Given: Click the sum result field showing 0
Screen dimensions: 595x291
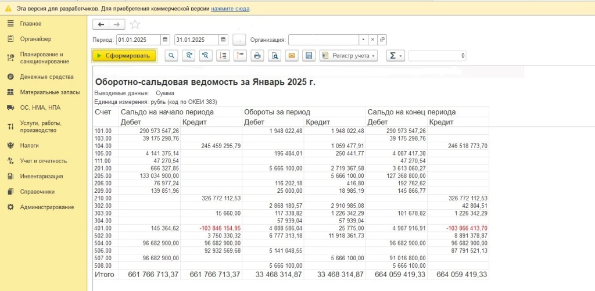Looking at the screenshot, I should [x=438, y=56].
